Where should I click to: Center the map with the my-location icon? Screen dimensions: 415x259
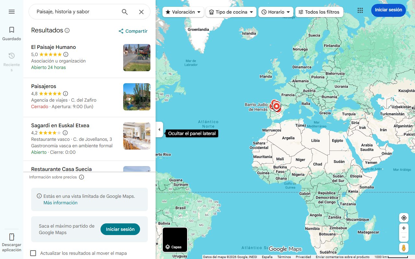click(404, 218)
